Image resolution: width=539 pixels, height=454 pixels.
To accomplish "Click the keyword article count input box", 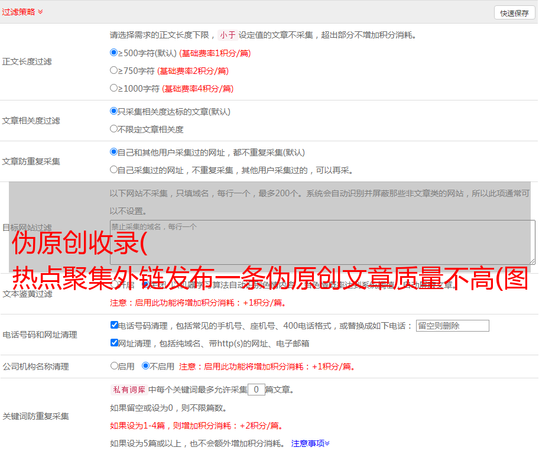I will point(256,390).
